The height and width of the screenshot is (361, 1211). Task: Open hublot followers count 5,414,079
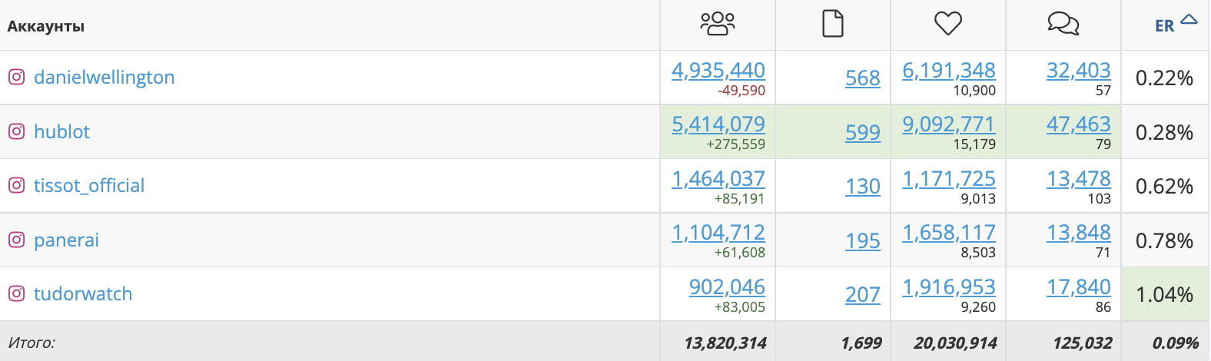click(718, 124)
